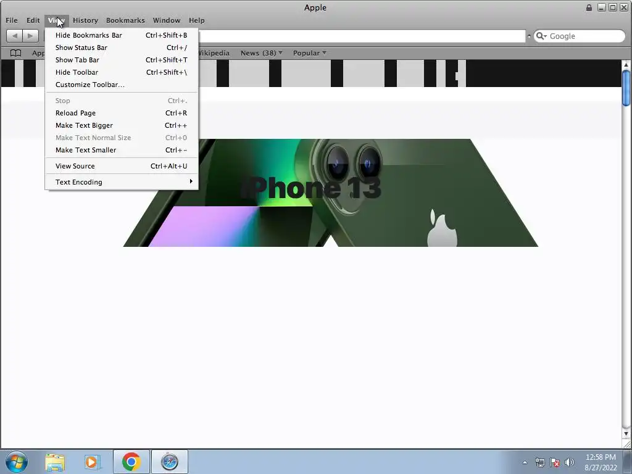Click the search magnifier icon
The image size is (632, 474).
coord(541,36)
